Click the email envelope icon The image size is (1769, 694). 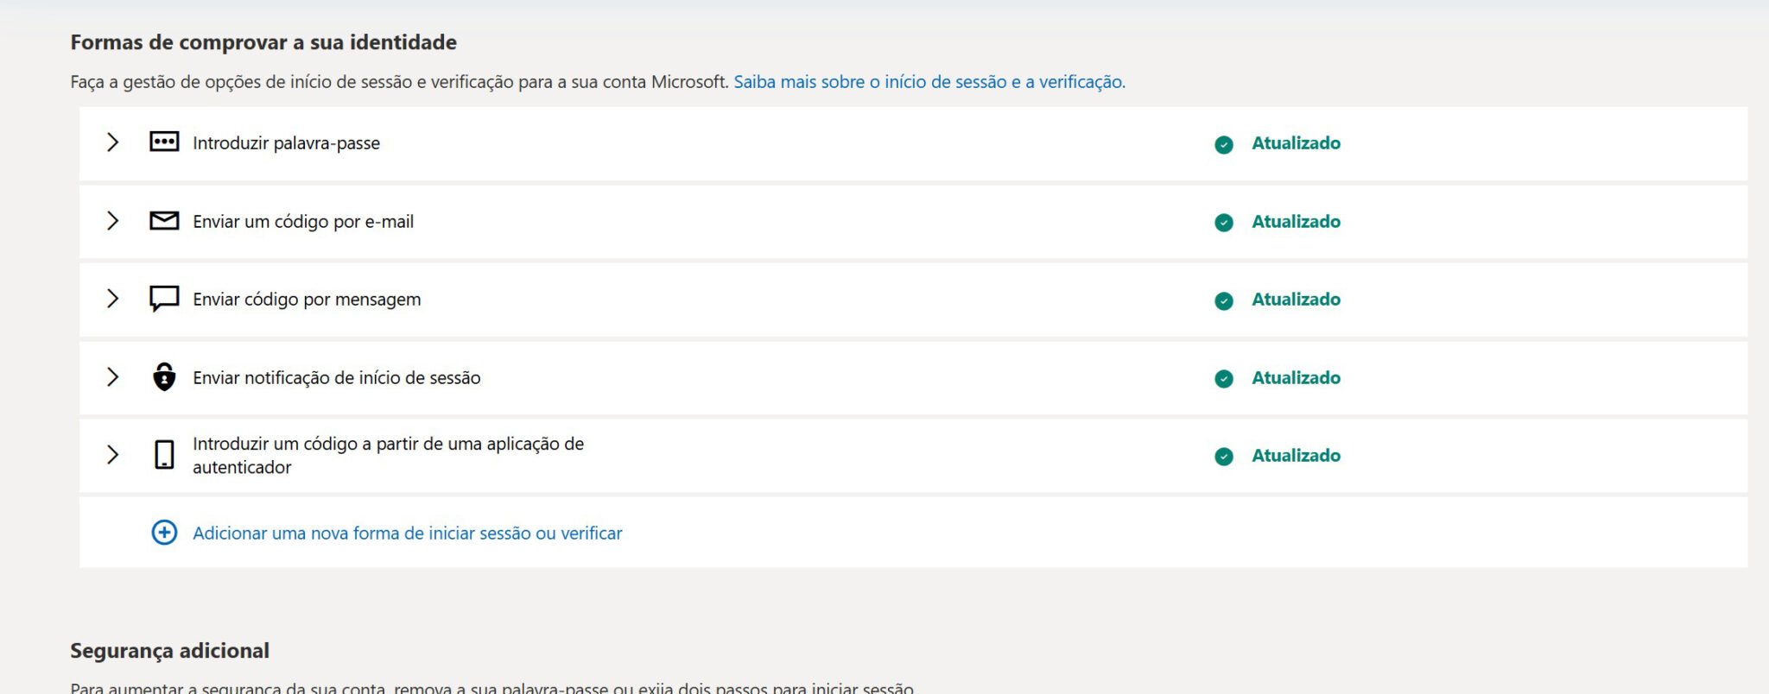164,221
